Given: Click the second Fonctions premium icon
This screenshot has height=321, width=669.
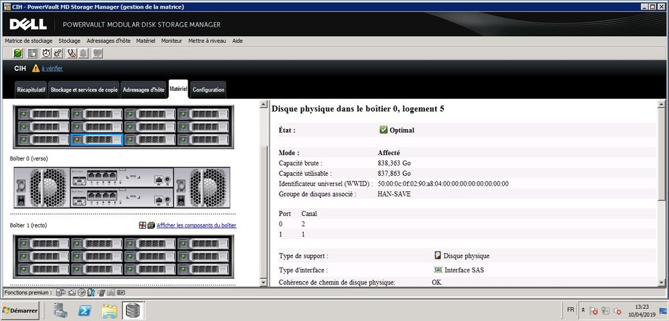Looking at the screenshot, I should pos(72,292).
